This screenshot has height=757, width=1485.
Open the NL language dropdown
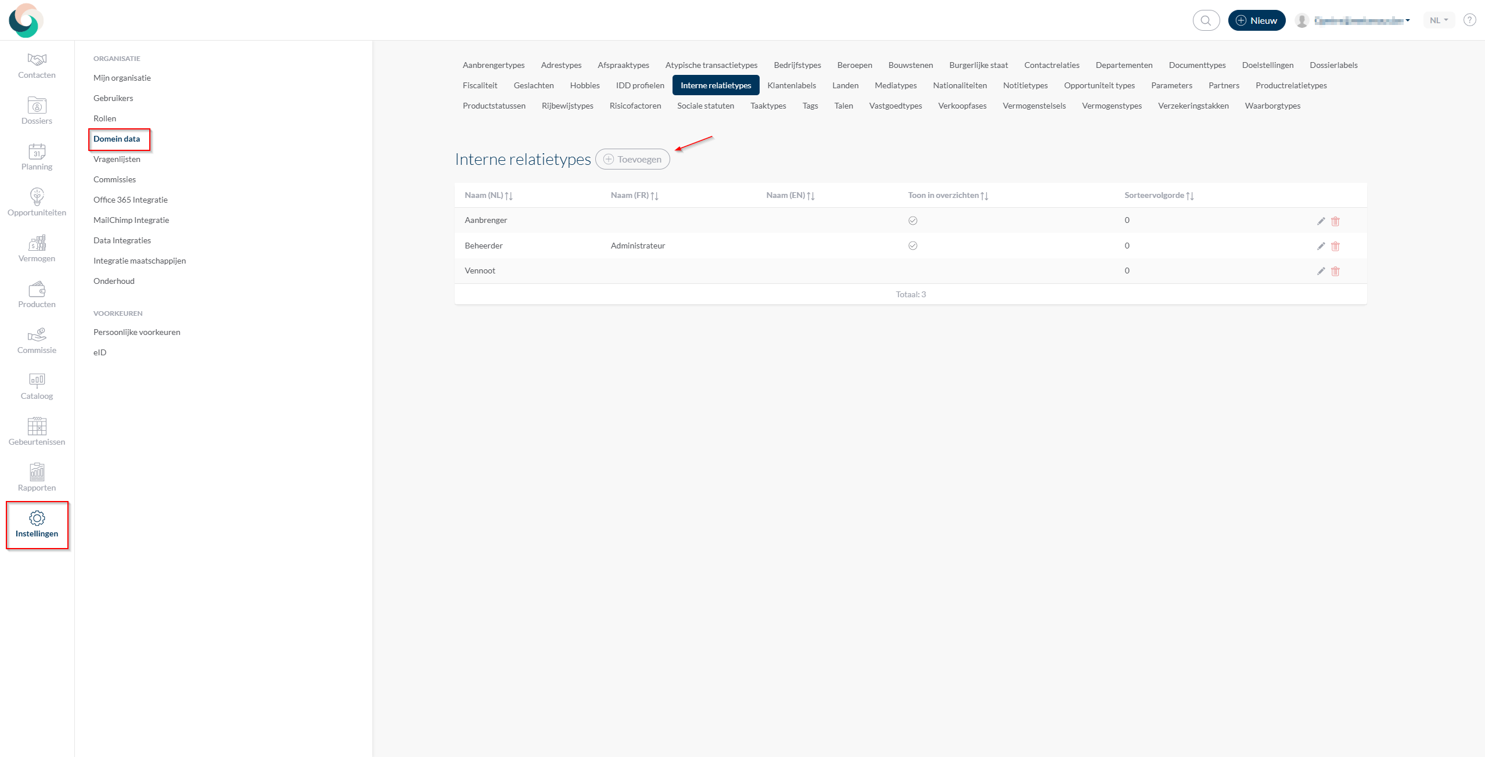(1439, 20)
